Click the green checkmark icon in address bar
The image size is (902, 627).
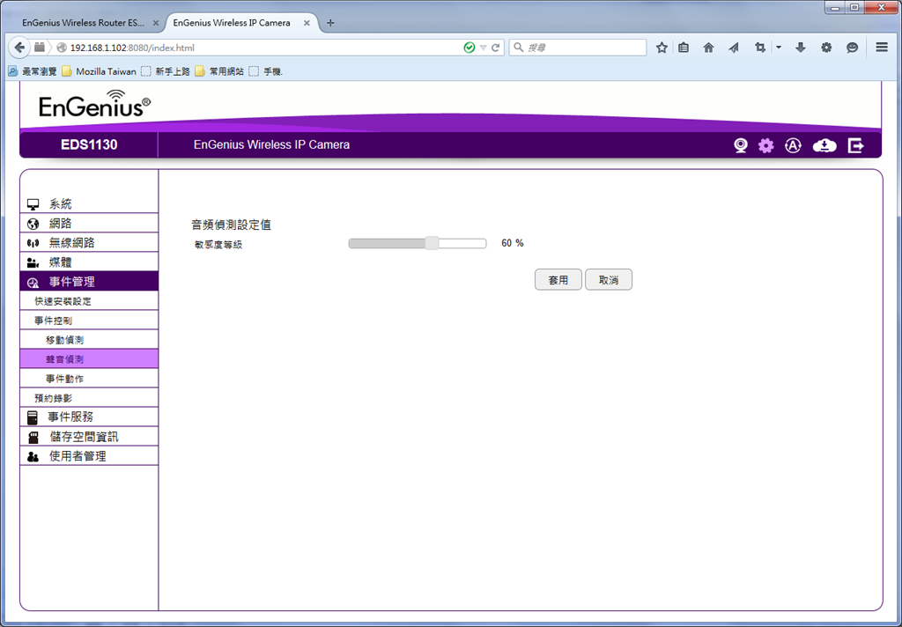click(469, 48)
